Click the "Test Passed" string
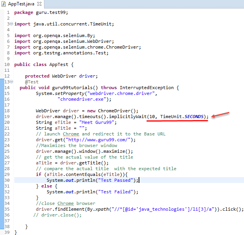244x235 pixels. click(x=115, y=180)
